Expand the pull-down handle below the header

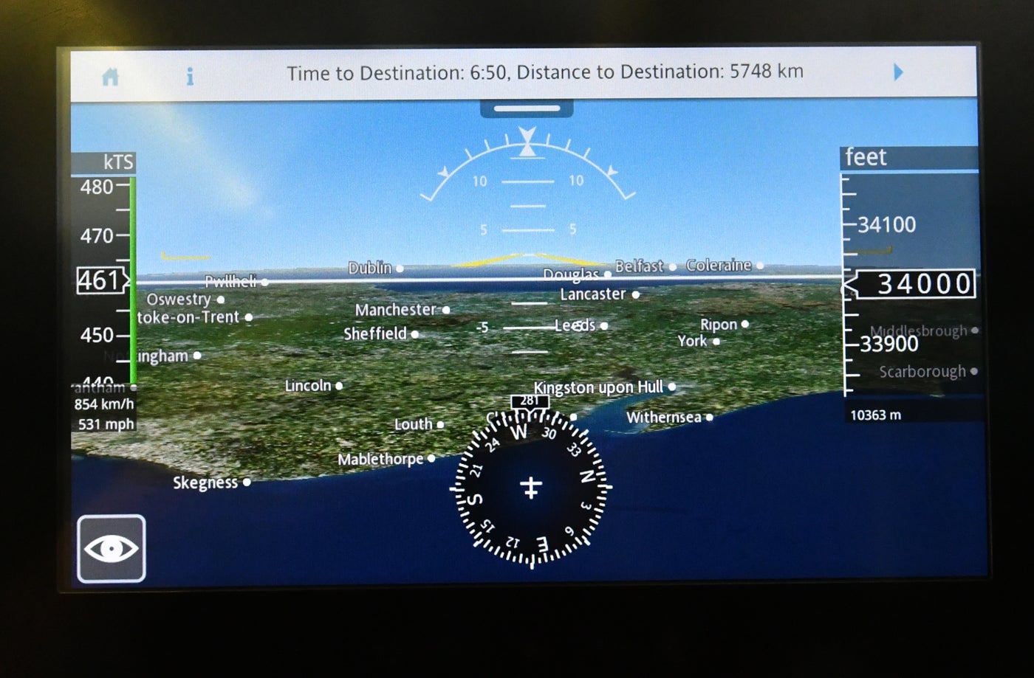(527, 109)
